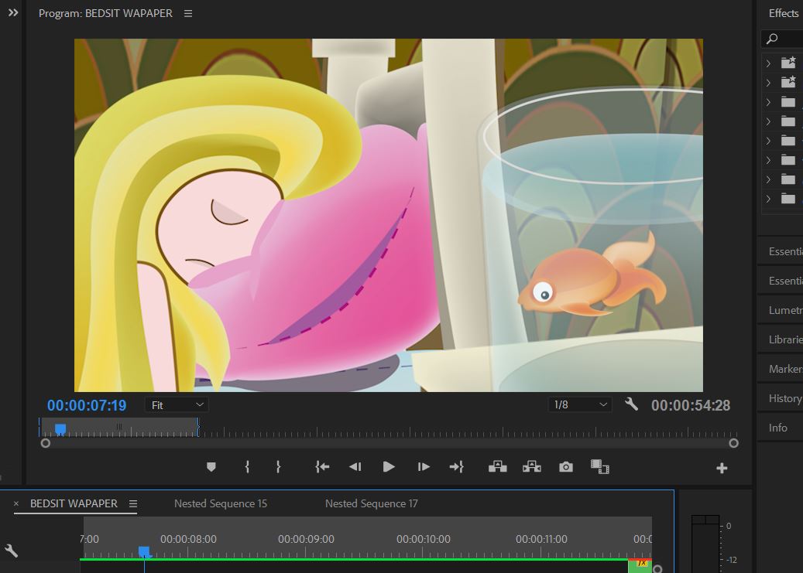Close the BEDSIT WAPAPER timeline tab
The image size is (803, 573).
pos(16,504)
